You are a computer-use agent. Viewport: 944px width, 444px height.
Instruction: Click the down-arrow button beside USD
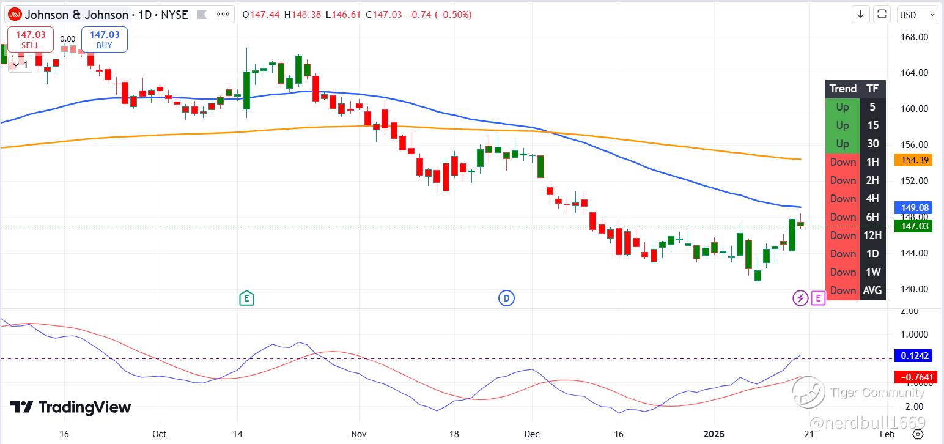coord(860,15)
